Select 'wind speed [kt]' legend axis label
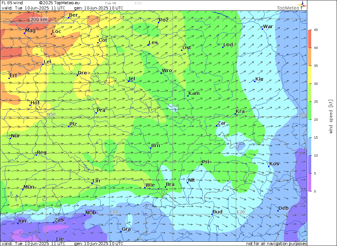The height and width of the screenshot is (246, 337). [x=331, y=116]
